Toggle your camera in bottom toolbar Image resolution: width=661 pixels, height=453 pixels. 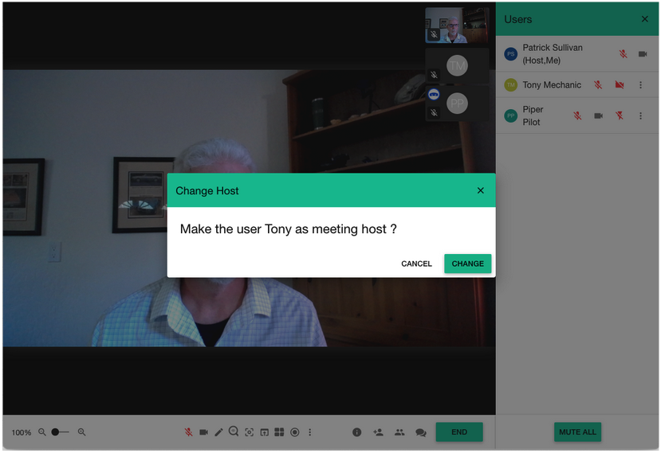point(203,432)
